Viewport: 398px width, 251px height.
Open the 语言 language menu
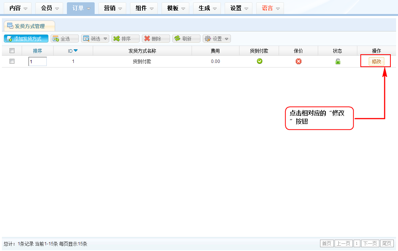pos(270,8)
